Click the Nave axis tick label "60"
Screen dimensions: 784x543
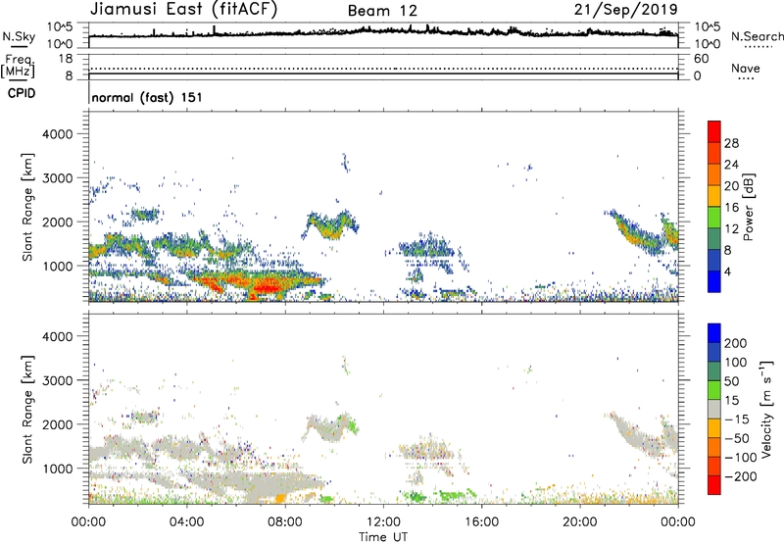tap(701, 59)
